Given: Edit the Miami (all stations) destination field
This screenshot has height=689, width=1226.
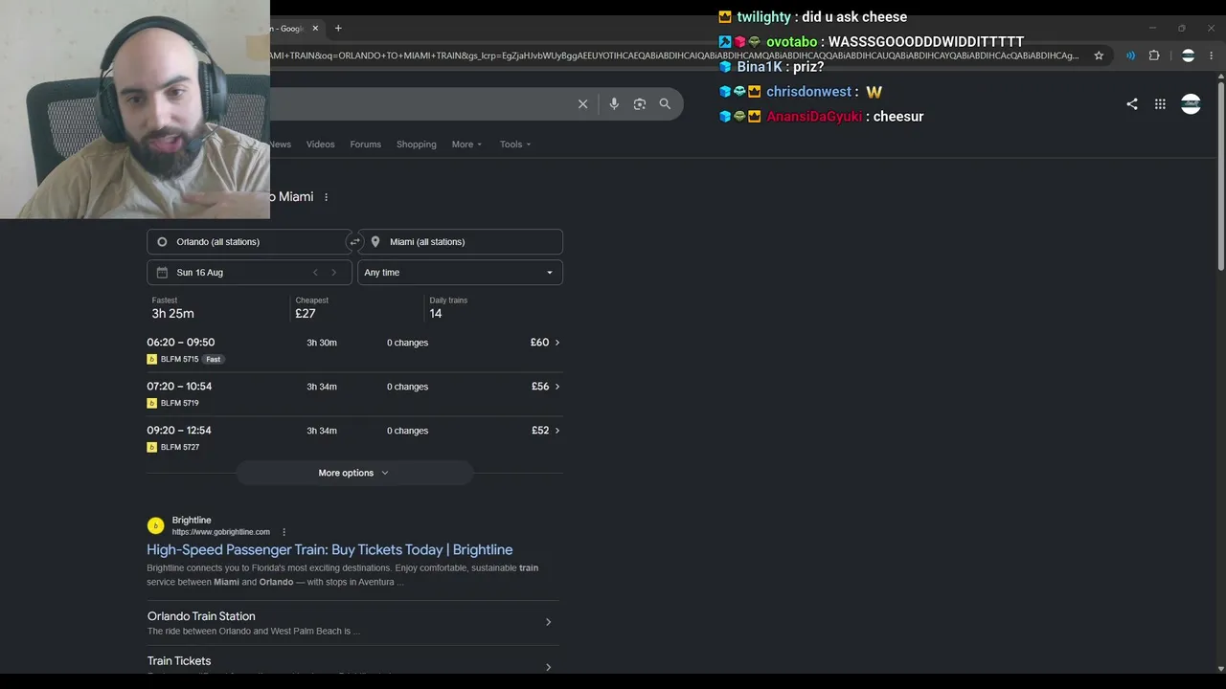Looking at the screenshot, I should point(460,242).
